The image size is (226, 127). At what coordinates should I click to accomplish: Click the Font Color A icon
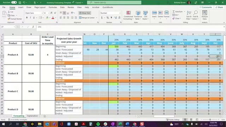[53, 18]
